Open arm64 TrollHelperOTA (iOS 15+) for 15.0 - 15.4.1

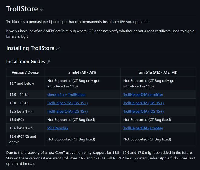pyautogui.click(x=68, y=103)
